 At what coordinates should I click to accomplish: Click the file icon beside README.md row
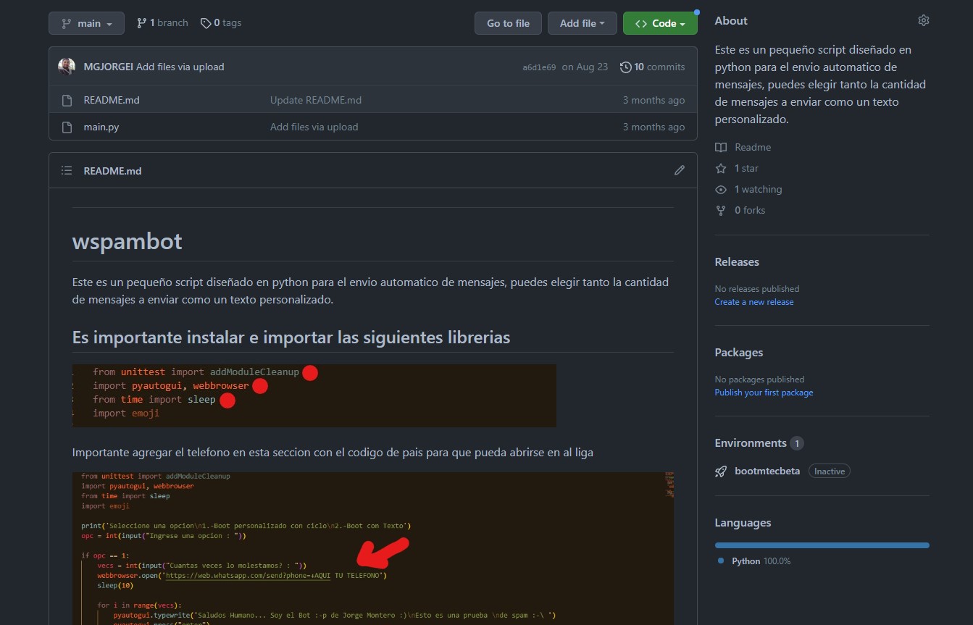tap(67, 100)
